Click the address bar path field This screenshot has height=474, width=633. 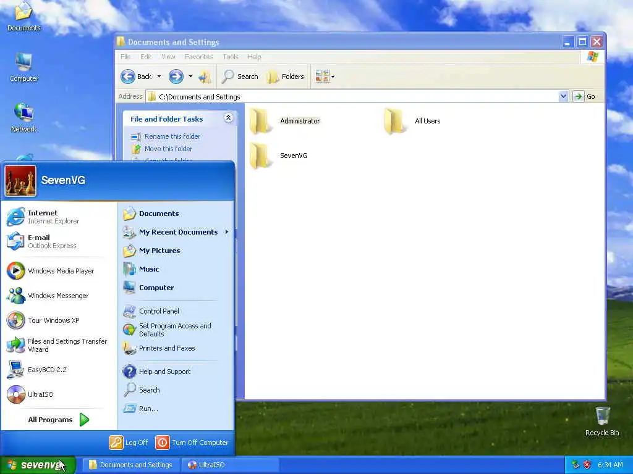click(352, 97)
